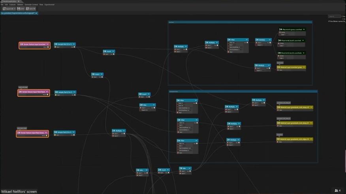The height and width of the screenshot is (194, 346).
Task: Expand the Terrain Texture Input Scorched node chevron
Action: click(x=47, y=44)
